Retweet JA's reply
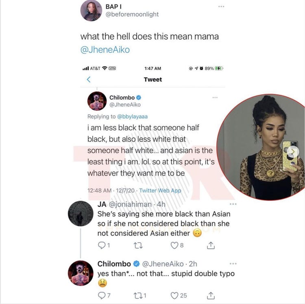Viewport: 305px width, 304px height. [138, 245]
